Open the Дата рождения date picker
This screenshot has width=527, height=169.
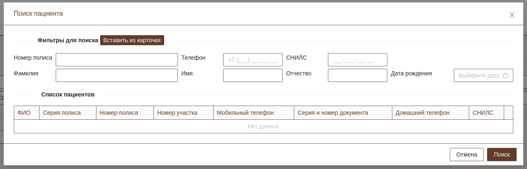479,75
